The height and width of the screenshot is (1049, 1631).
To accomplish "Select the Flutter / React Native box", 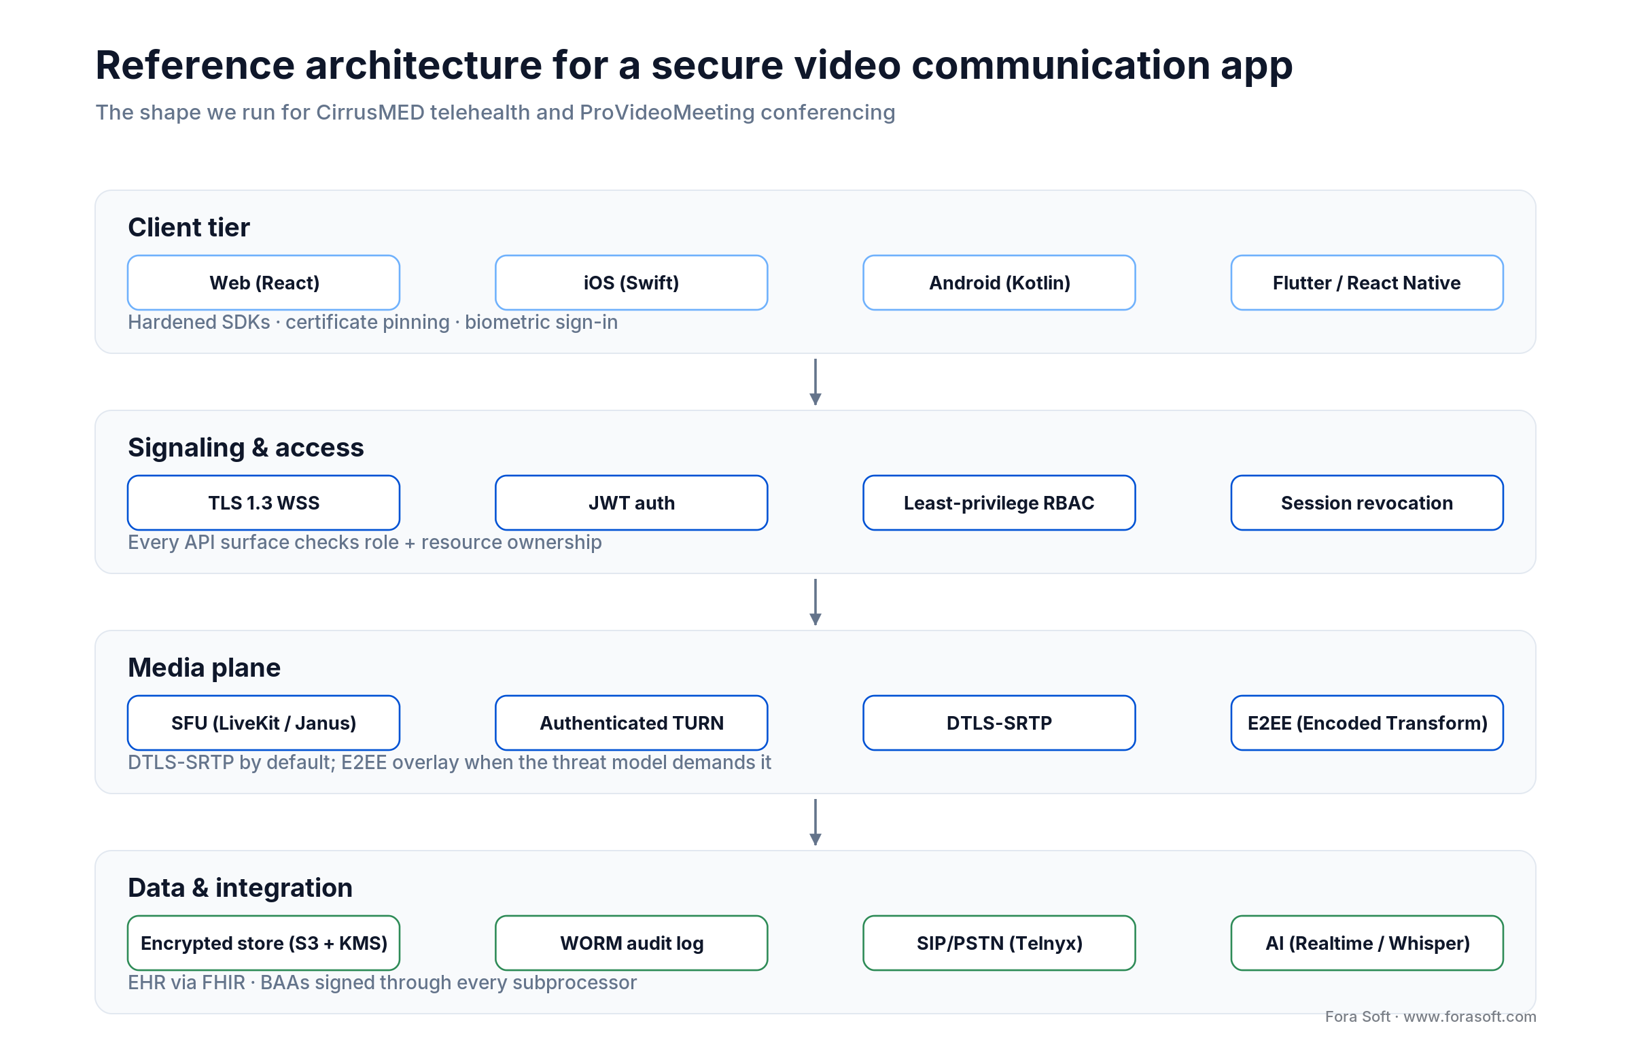I will pyautogui.click(x=1367, y=283).
